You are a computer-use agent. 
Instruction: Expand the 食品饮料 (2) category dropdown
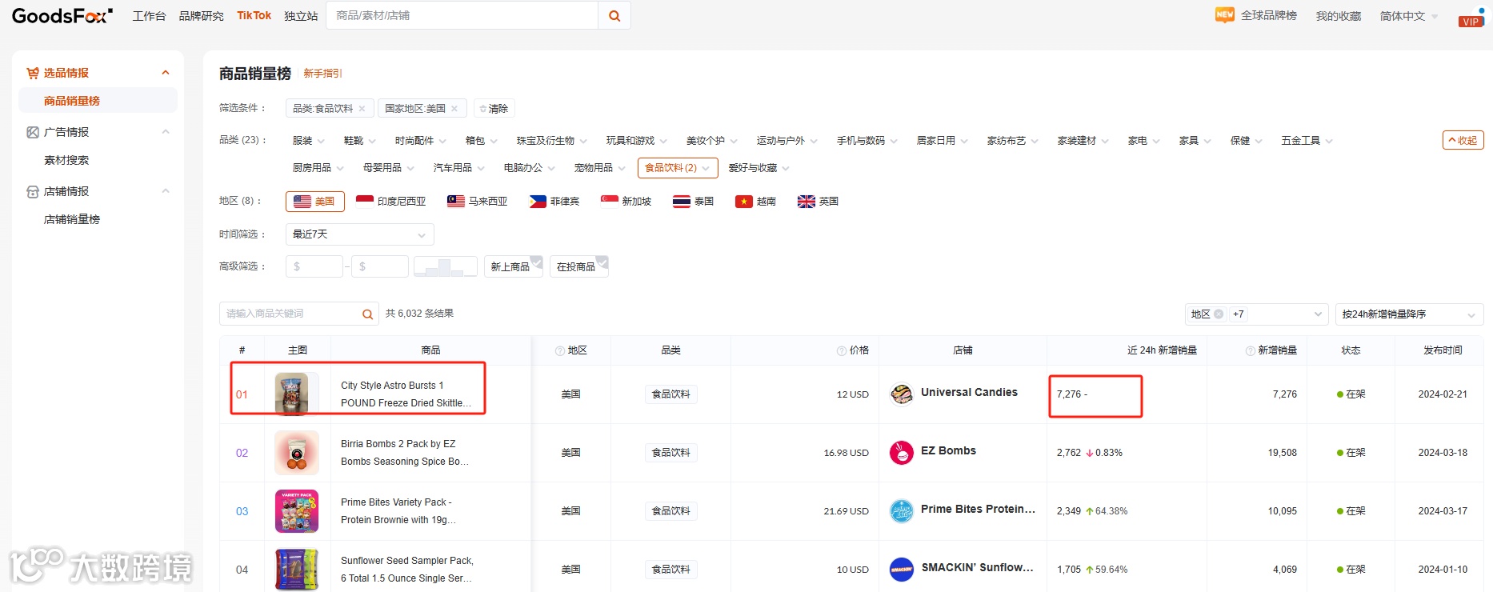(678, 168)
